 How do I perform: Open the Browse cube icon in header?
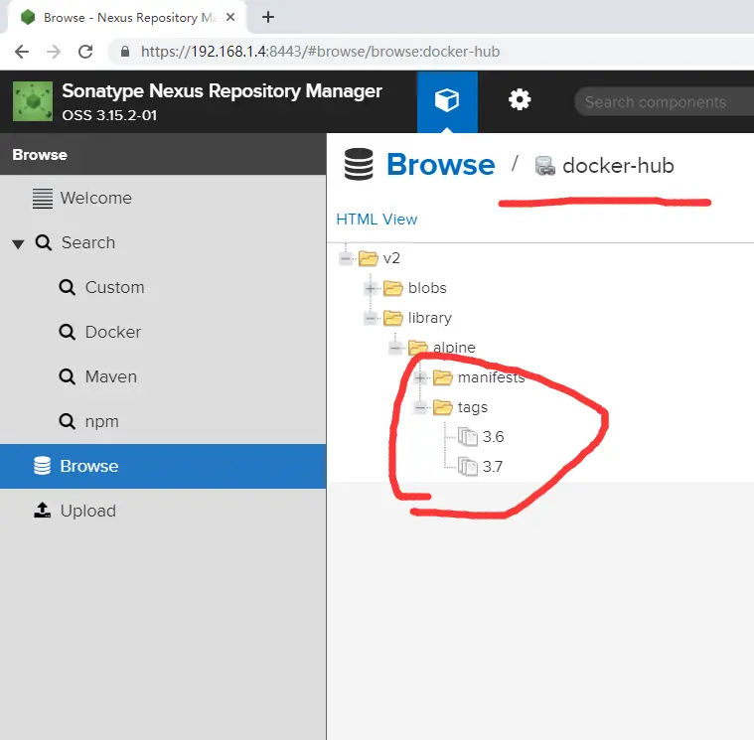[447, 101]
